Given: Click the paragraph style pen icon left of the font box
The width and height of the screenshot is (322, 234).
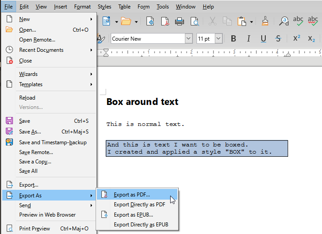Looking at the screenshot, I should [x=101, y=38].
